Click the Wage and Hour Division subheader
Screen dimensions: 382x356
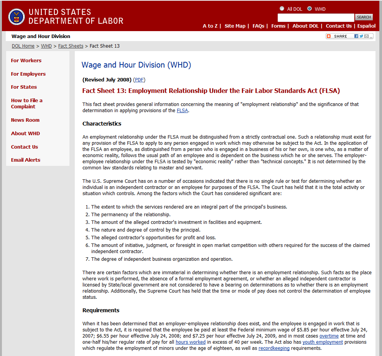(x=41, y=36)
